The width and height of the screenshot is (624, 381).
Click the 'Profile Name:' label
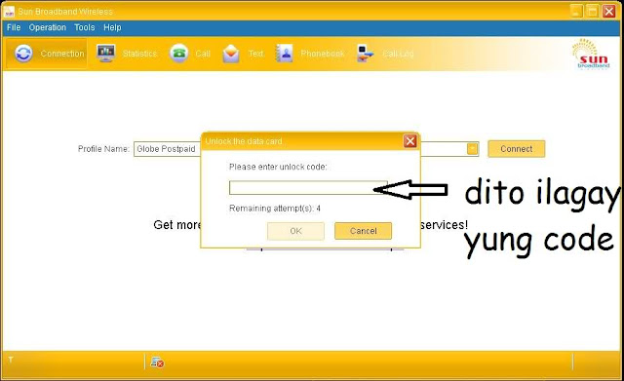tap(103, 149)
